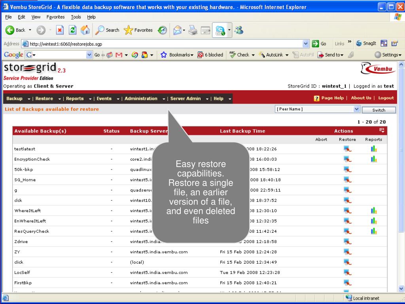Viewport: 405px width, 304px height.
Task: Click the Send to toolbar button
Action: click(331, 55)
